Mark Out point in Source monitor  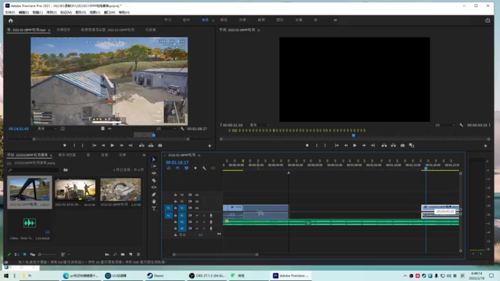(82, 145)
